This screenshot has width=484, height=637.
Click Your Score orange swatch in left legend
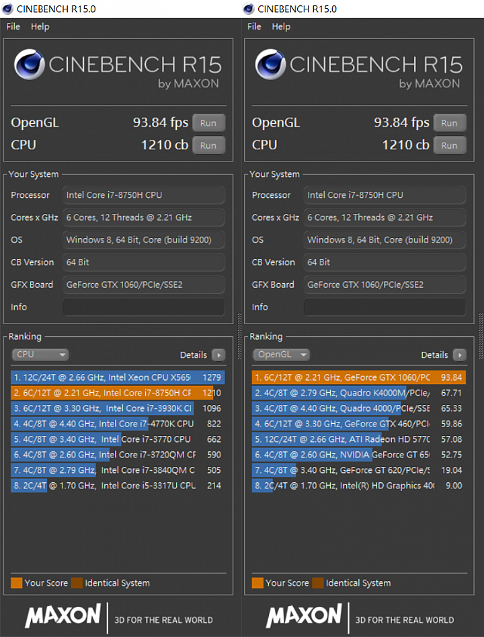[17, 583]
